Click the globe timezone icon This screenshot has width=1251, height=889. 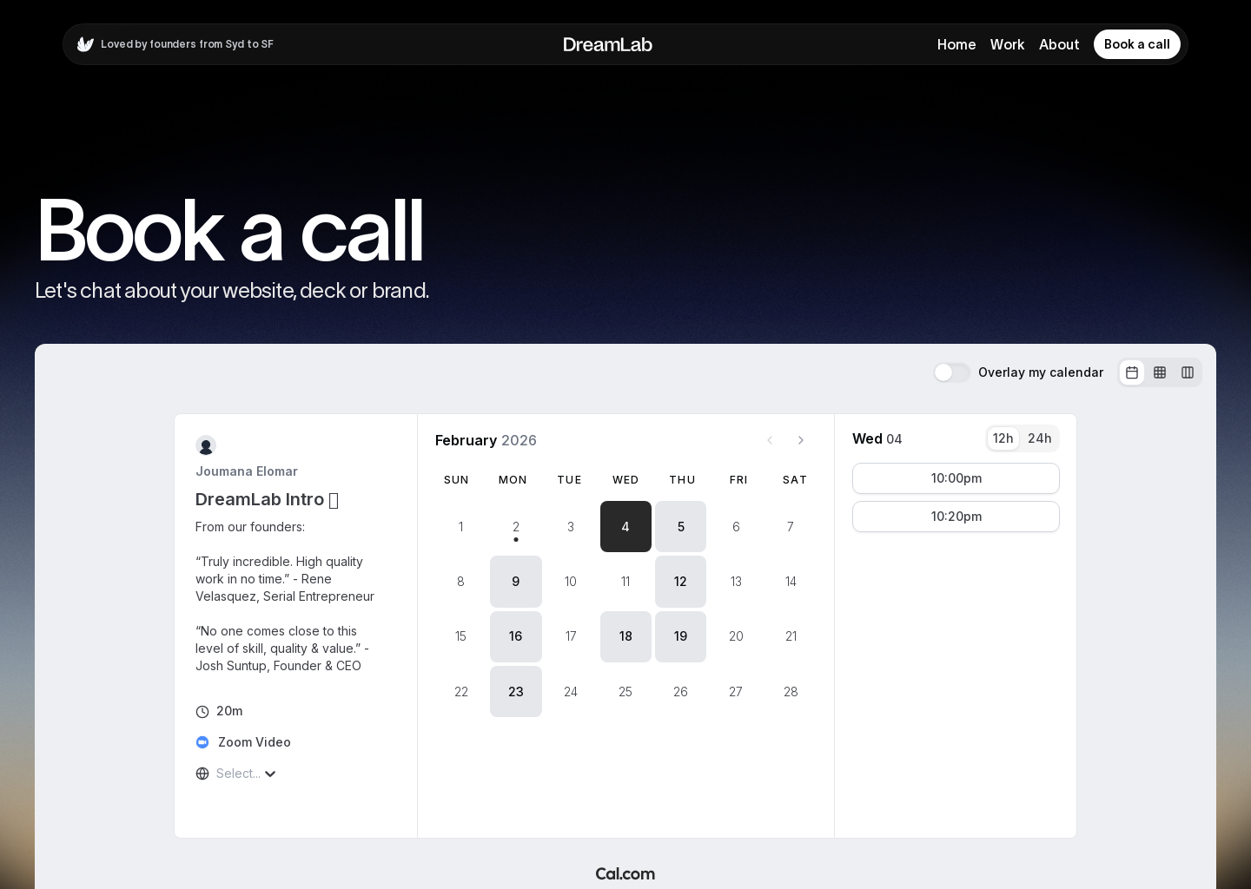[x=202, y=774]
